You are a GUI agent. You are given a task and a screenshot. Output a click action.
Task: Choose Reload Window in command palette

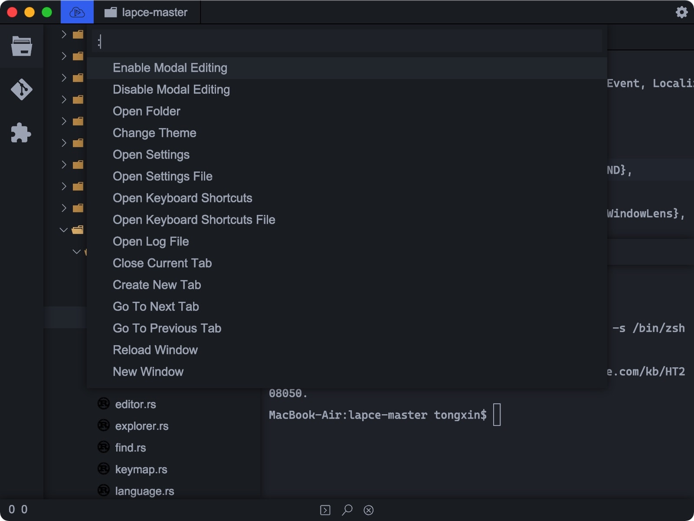click(155, 350)
